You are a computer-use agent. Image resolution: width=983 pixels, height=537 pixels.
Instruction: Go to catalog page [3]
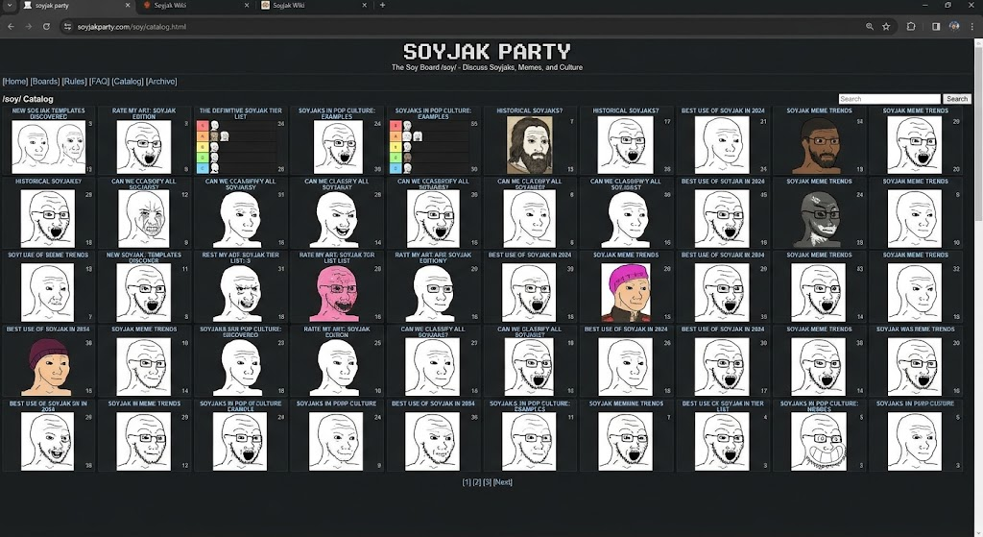(x=487, y=482)
